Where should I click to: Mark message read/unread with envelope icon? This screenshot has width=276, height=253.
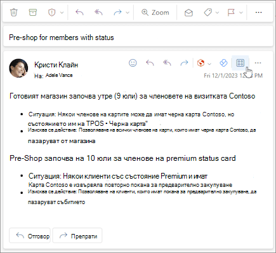coord(188,13)
